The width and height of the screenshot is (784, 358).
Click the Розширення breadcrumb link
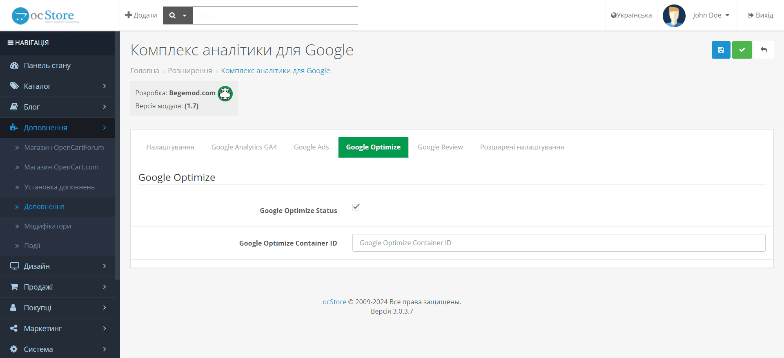coord(190,70)
